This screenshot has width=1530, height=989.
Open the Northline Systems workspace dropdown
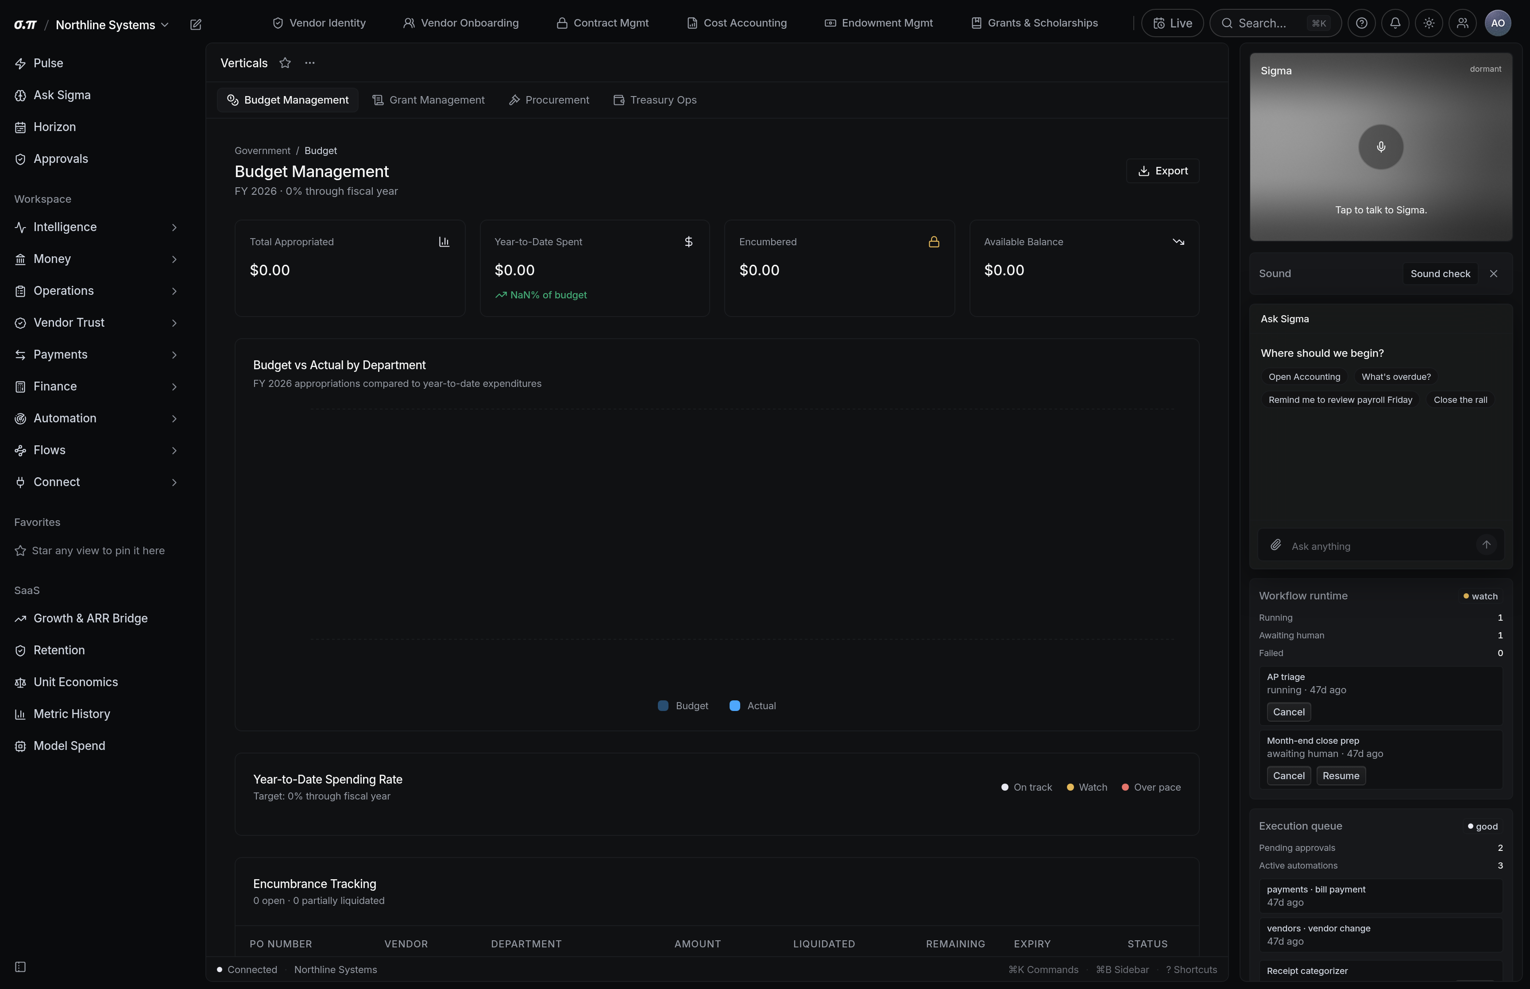(112, 24)
